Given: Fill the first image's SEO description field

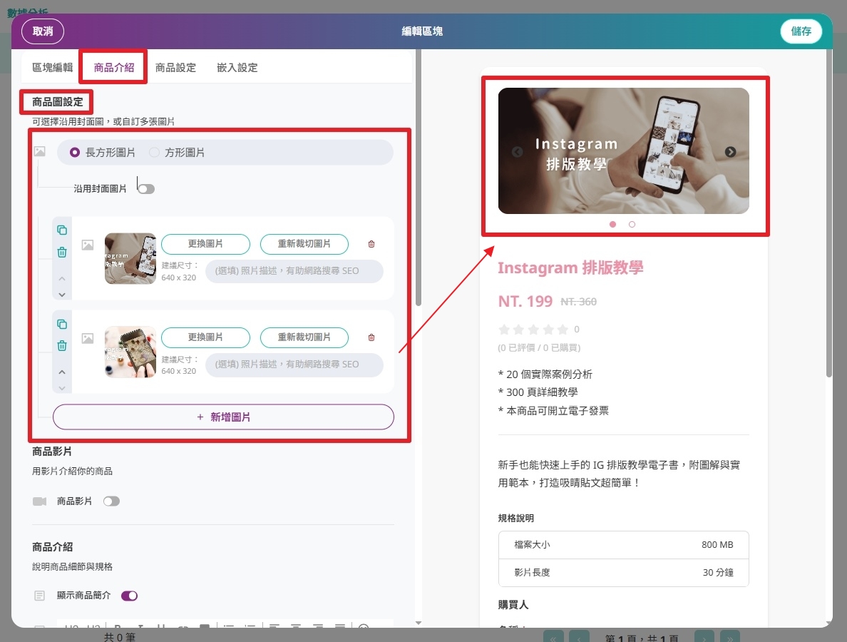Looking at the screenshot, I should click(x=294, y=271).
